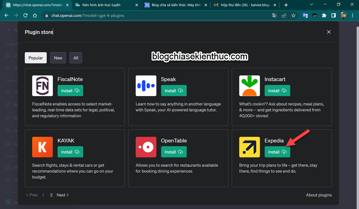359x209 pixels.
Task: Go forward in browser history
Action: pyautogui.click(x=16, y=16)
